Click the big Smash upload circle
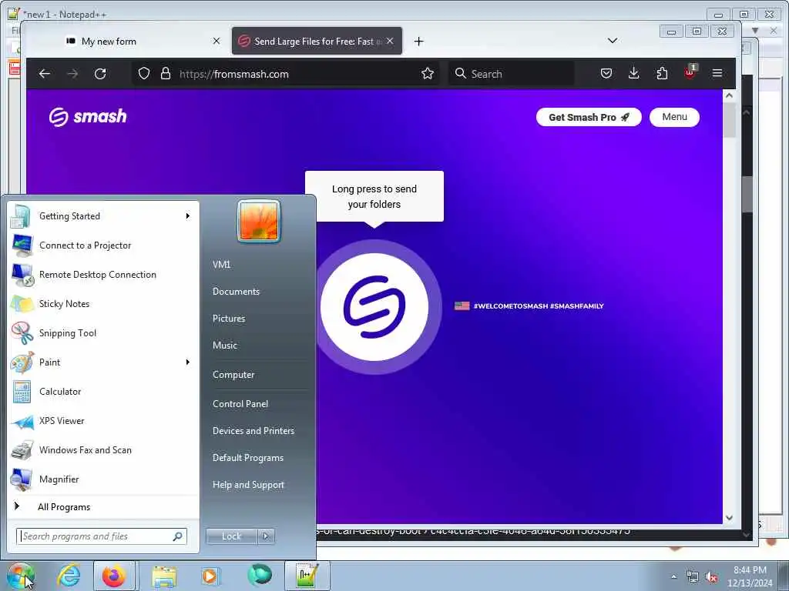 [x=374, y=306]
